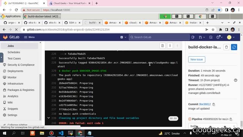
Task: Open Deployments in the sidebar
Action: coord(13,71)
